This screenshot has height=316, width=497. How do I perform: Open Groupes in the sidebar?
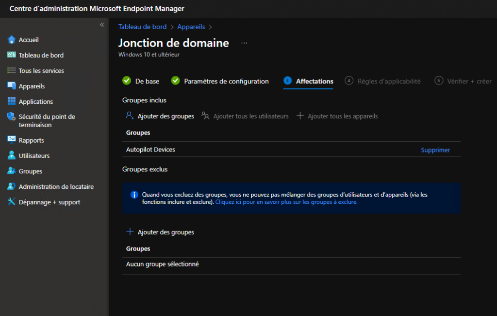(x=31, y=171)
